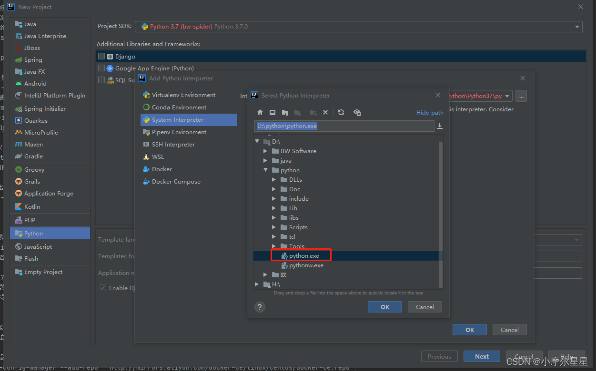The height and width of the screenshot is (371, 596).
Task: Open interpreter path dropdown in Add Python Interpreter
Action: 507,96
